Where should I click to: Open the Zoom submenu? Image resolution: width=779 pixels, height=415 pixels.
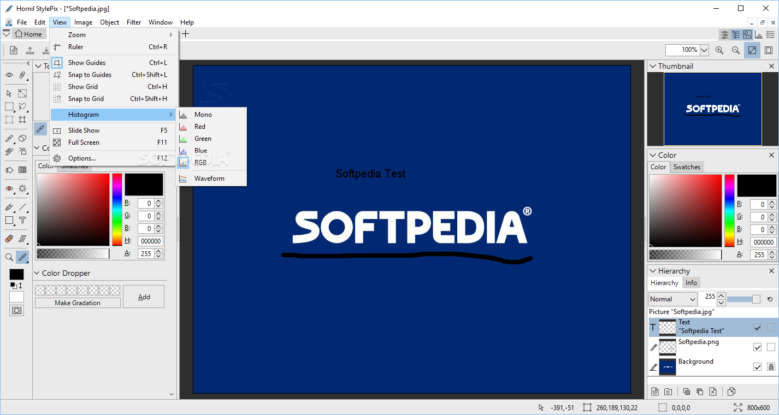click(114, 35)
